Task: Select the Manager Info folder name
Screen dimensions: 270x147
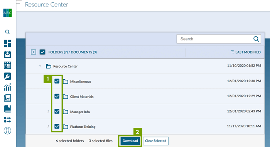Action: 80,112
